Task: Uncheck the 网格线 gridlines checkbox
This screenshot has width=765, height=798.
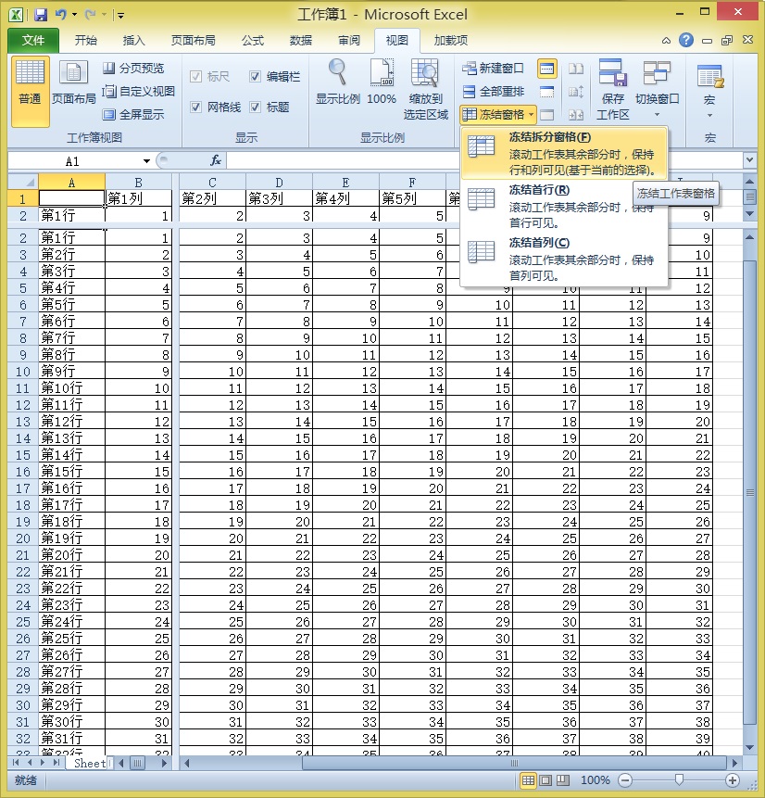Action: click(195, 108)
